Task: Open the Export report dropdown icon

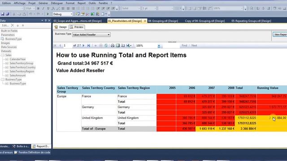Action: pos(129,46)
